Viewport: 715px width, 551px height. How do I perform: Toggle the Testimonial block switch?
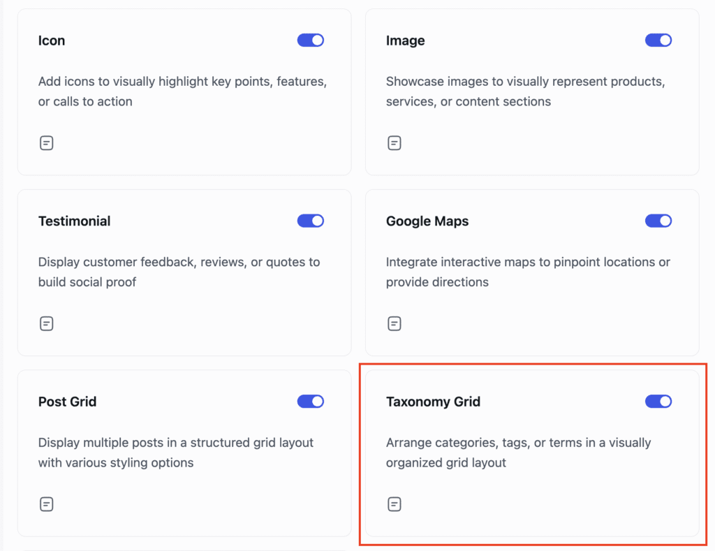[311, 221]
